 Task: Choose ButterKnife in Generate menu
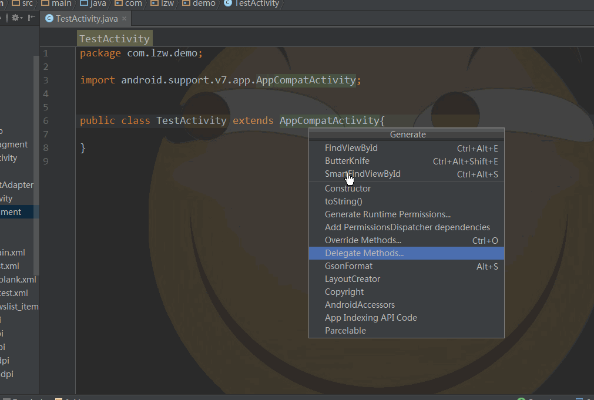tap(407, 161)
